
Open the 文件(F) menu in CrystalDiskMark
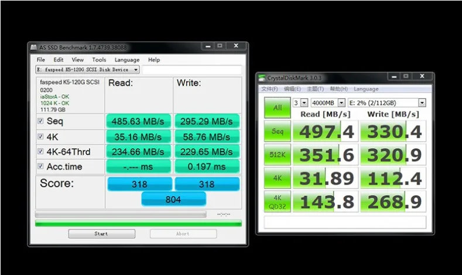[x=269, y=89]
